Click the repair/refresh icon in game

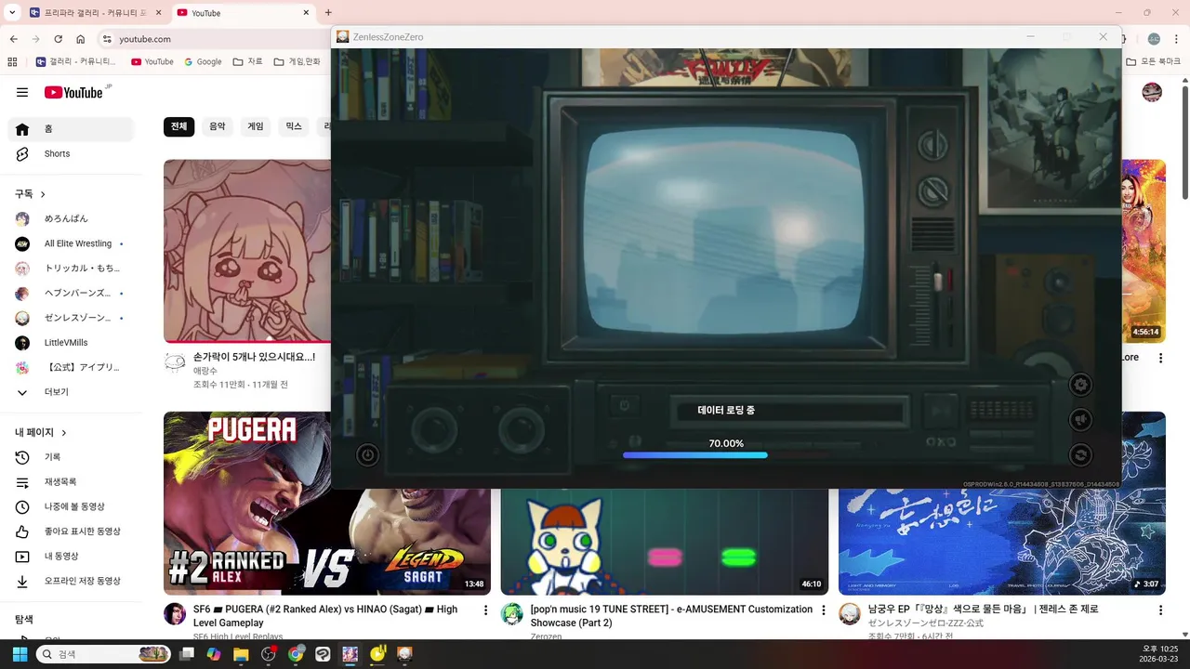point(1080,455)
